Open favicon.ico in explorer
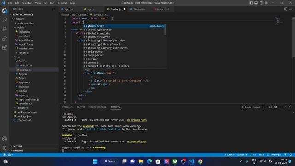Viewport: 295px width, 166px height. click(x=24, y=32)
